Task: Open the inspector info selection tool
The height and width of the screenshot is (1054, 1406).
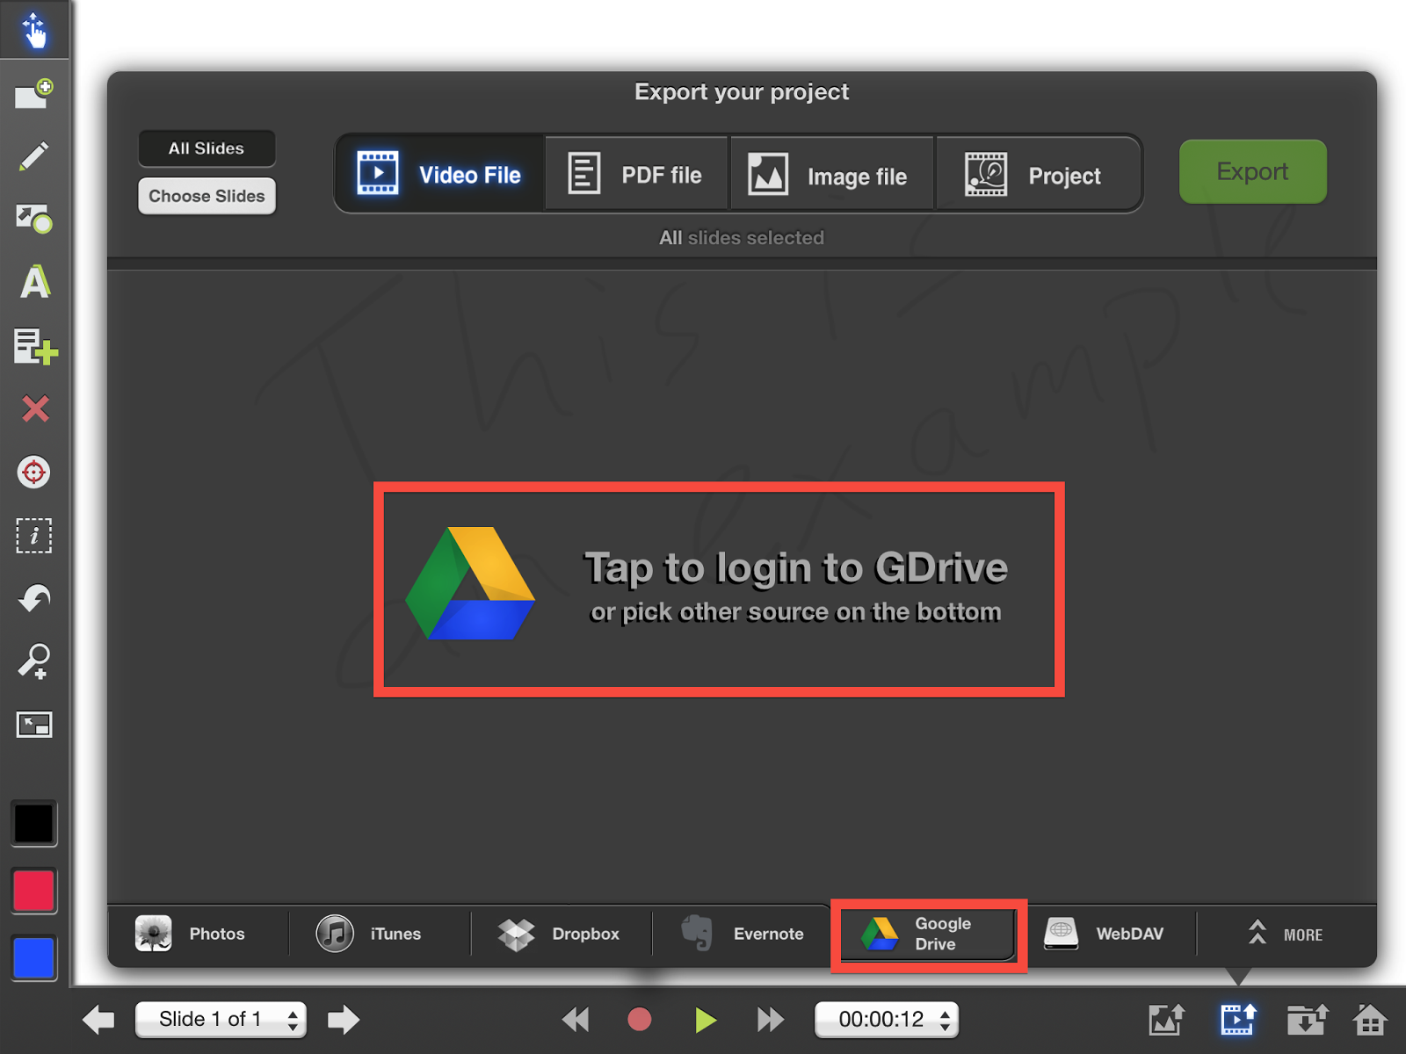Action: point(34,535)
